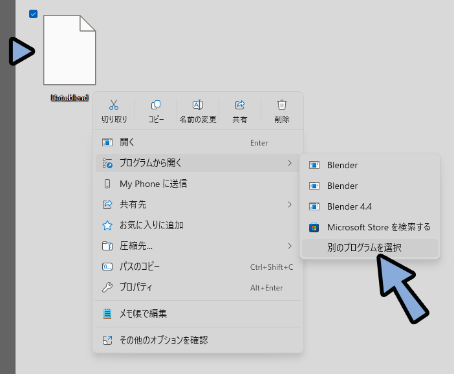Image resolution: width=454 pixels, height=374 pixels.
Task: Open プロパティ for the file
Action: (136, 287)
